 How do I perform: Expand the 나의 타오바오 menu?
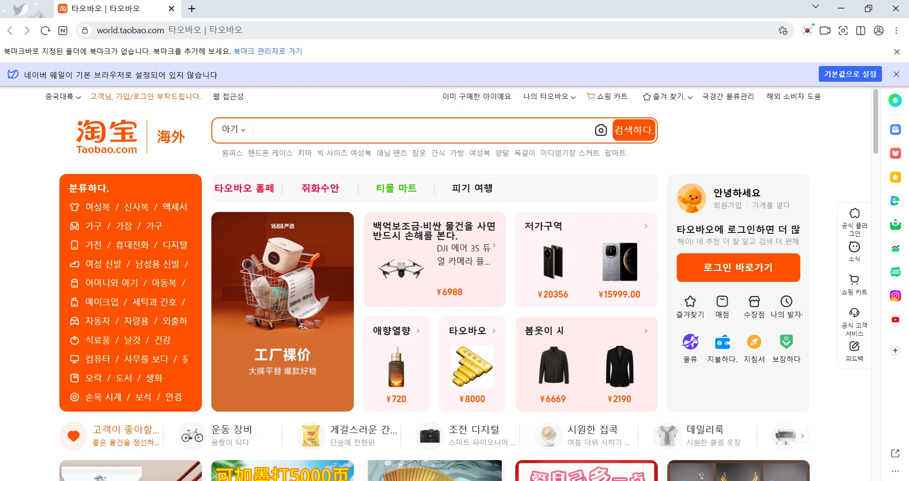[x=549, y=97]
